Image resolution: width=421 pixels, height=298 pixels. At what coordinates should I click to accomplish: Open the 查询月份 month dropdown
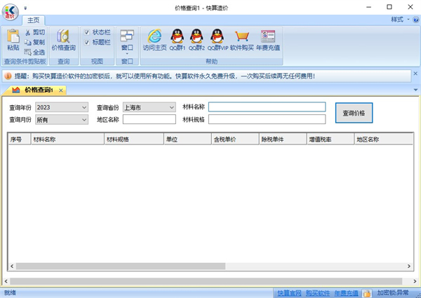tap(62, 120)
